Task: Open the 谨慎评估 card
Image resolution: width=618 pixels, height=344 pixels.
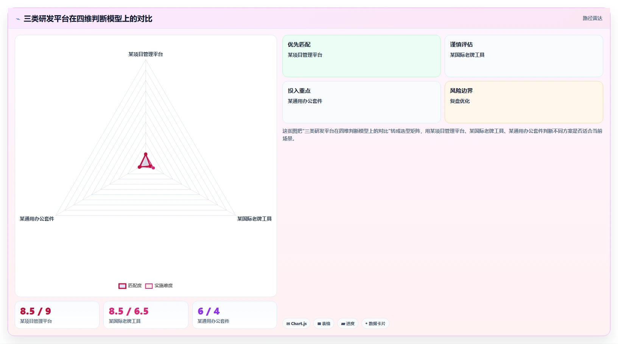Action: 524,56
